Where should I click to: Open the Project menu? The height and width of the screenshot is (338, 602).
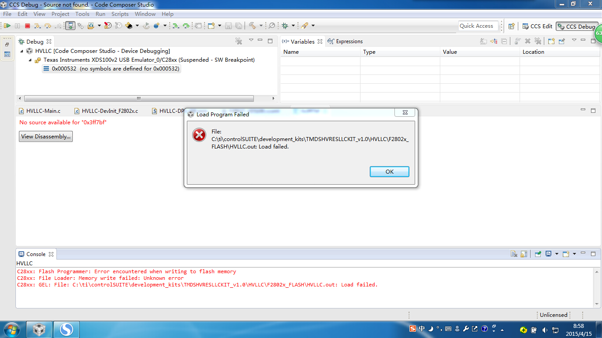click(x=60, y=14)
